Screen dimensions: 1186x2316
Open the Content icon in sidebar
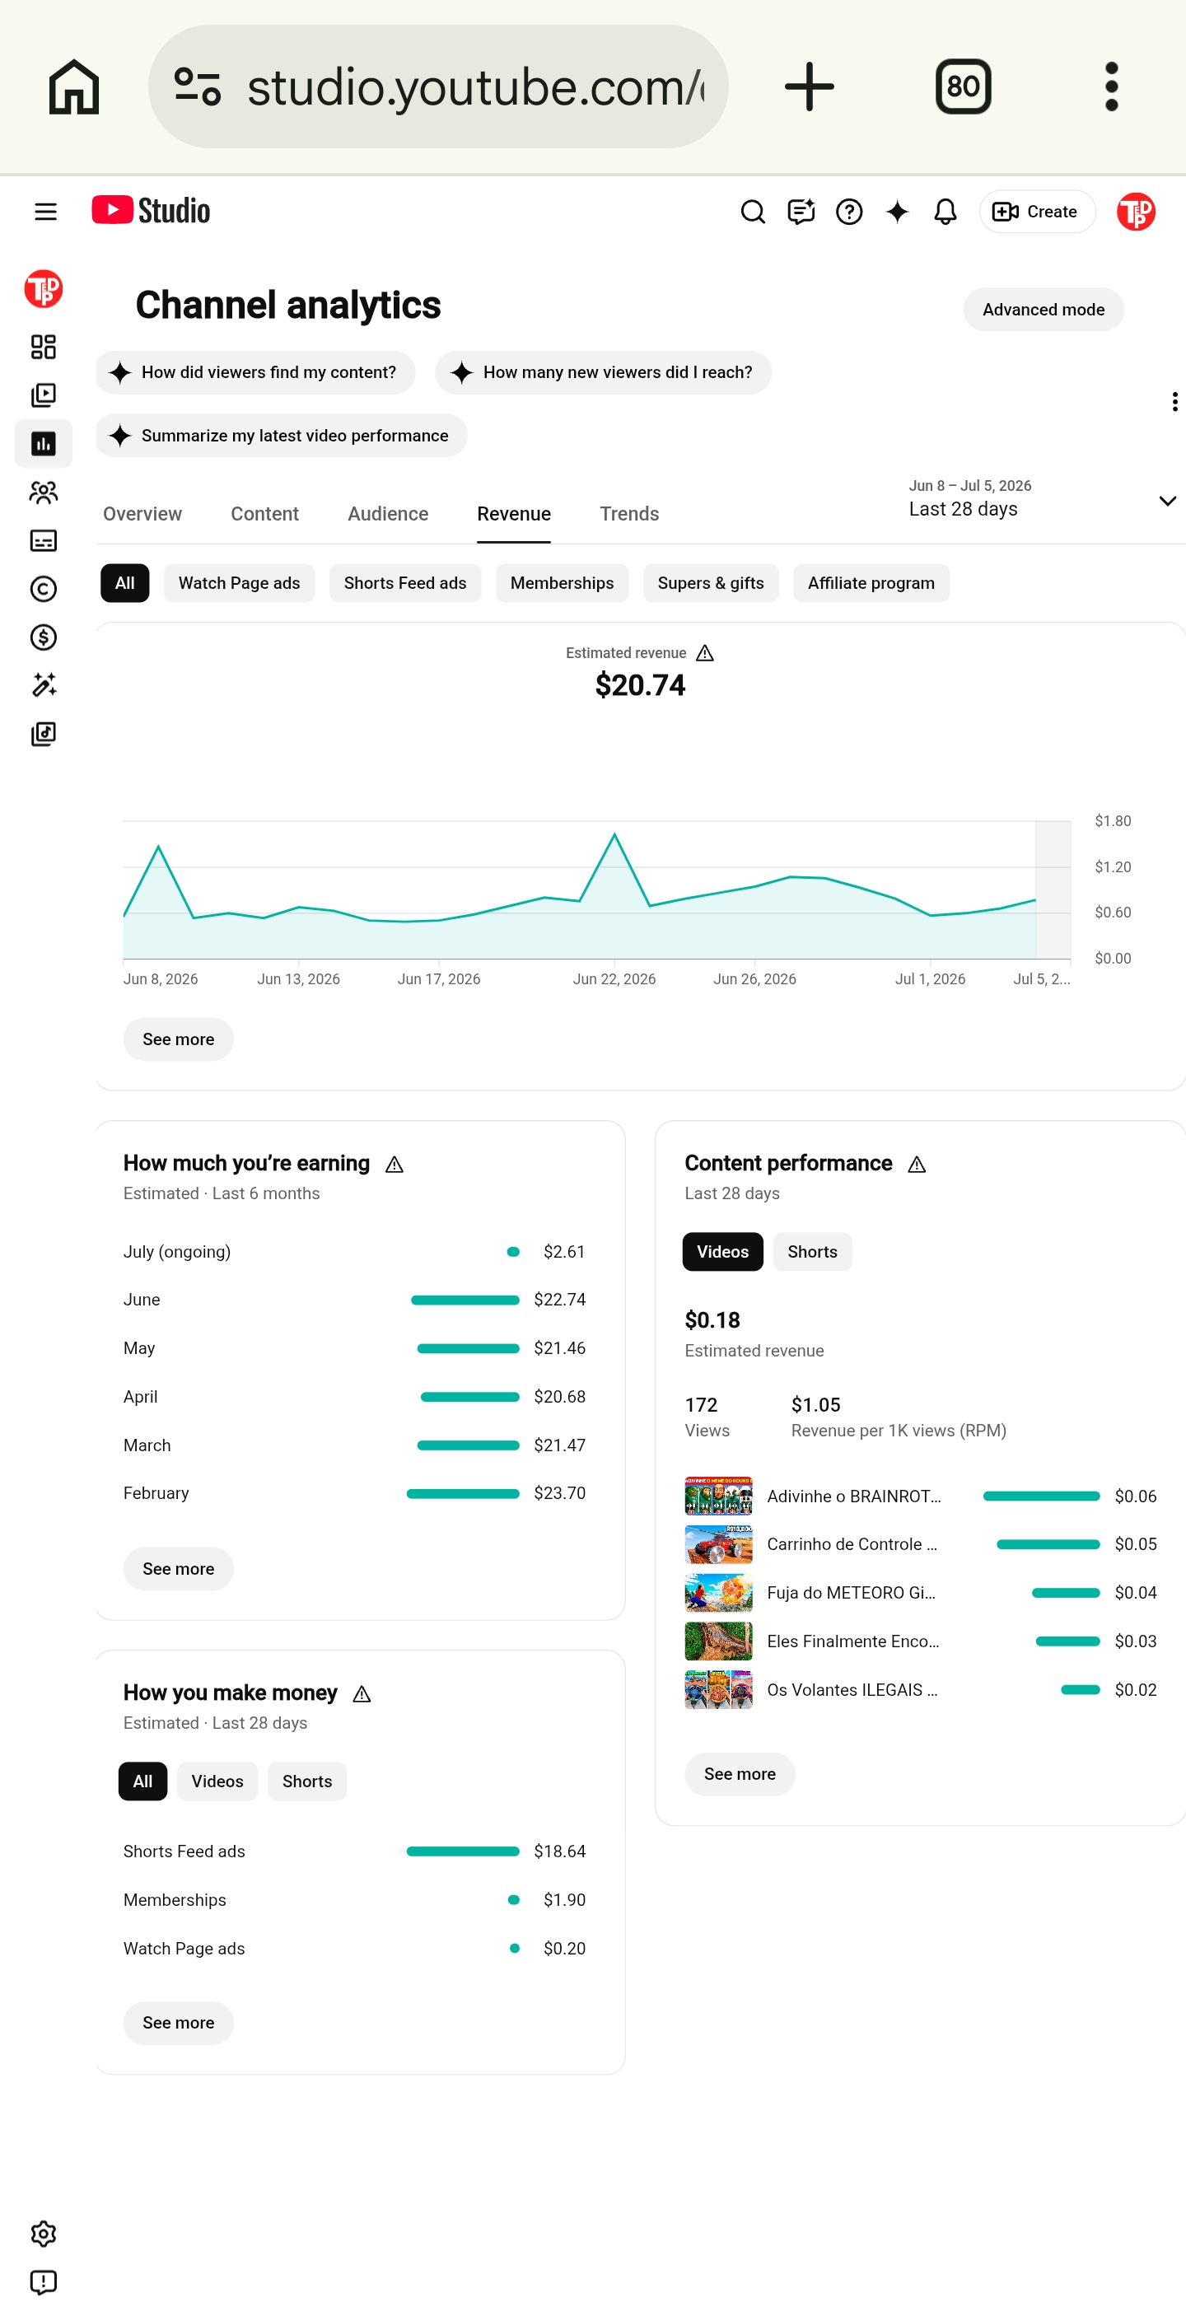[43, 395]
